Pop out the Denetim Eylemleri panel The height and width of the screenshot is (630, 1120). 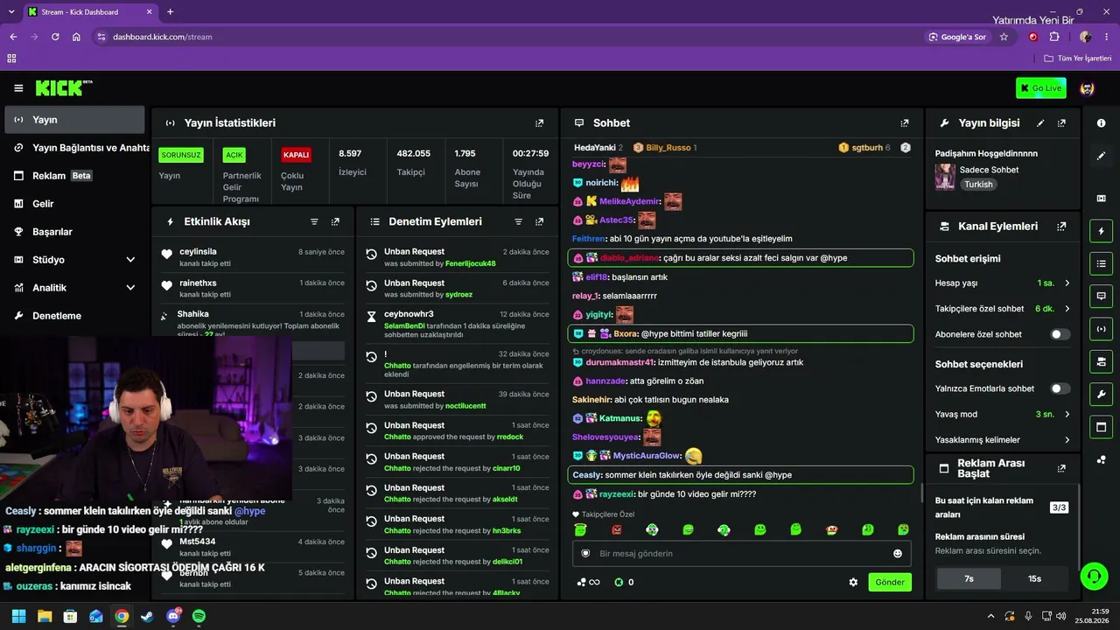click(x=539, y=222)
